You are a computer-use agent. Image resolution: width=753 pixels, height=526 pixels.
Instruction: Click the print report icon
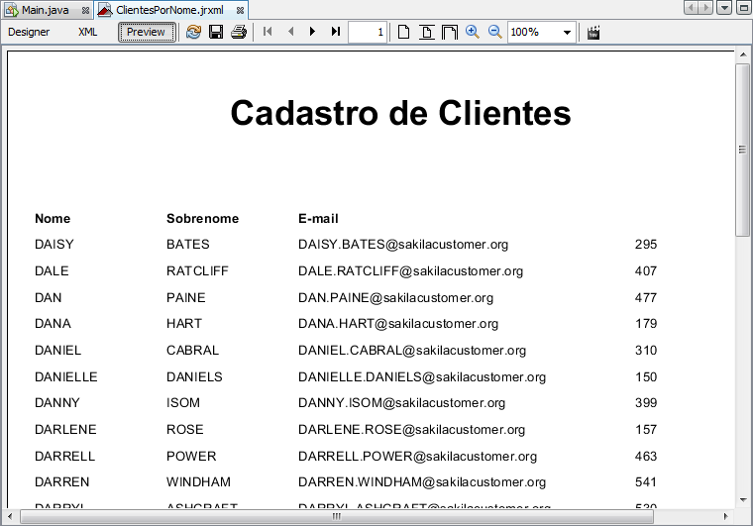[239, 32]
